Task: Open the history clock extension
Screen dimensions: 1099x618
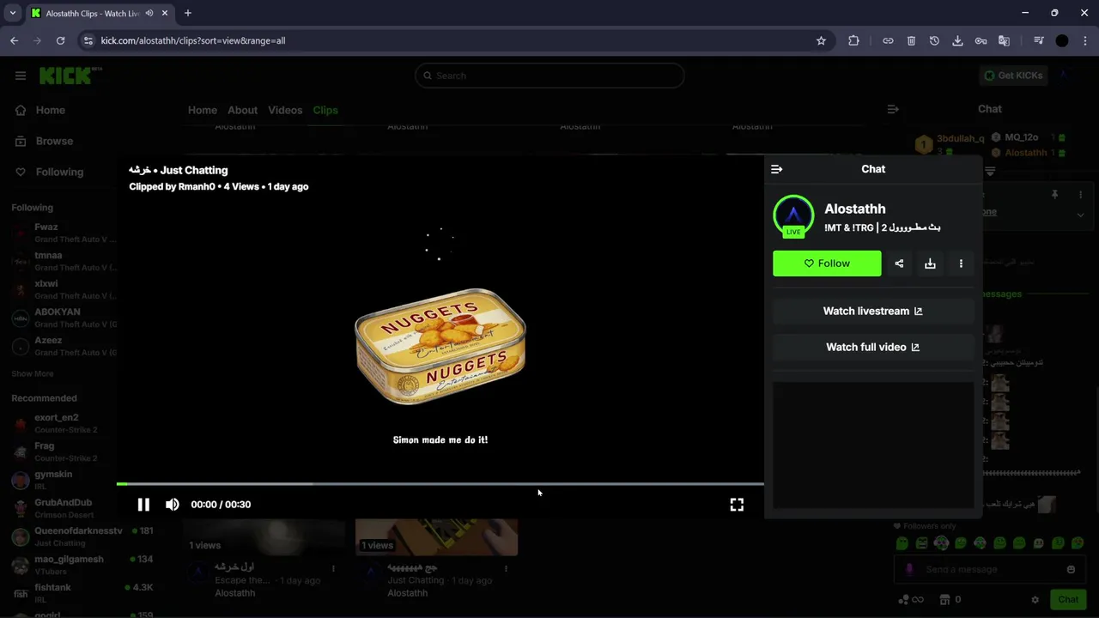Action: click(934, 40)
